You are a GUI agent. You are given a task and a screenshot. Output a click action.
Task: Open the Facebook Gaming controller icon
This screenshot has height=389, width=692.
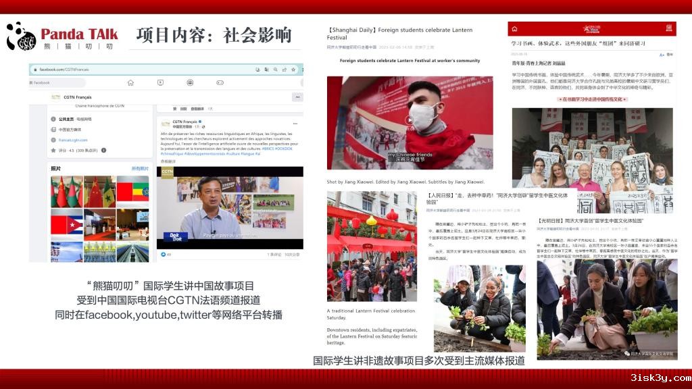220,82
